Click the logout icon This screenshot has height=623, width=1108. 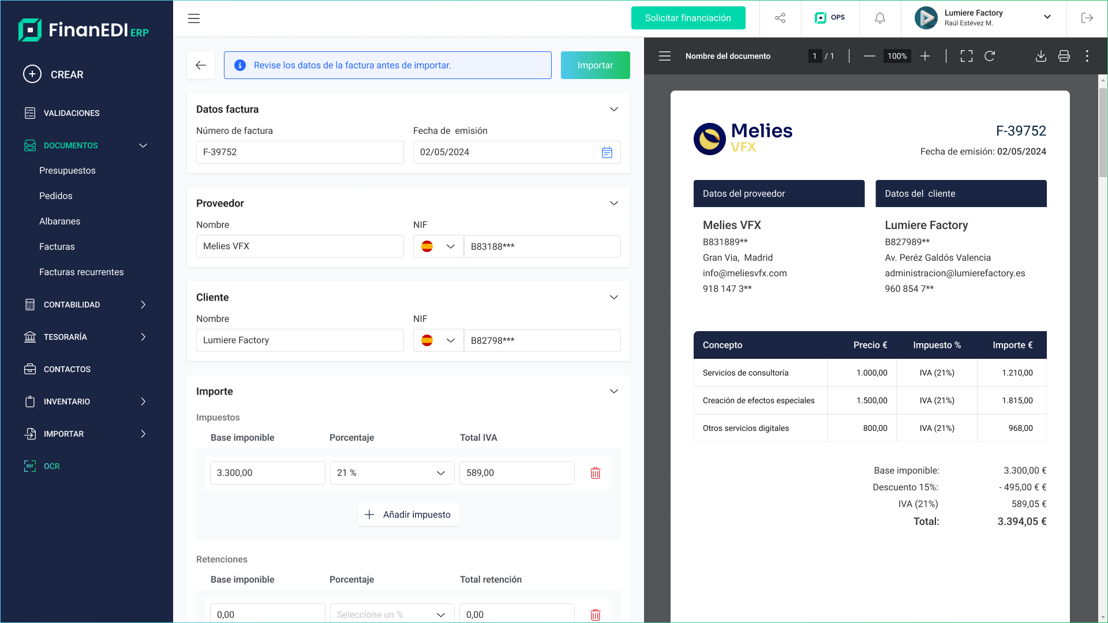[1087, 18]
